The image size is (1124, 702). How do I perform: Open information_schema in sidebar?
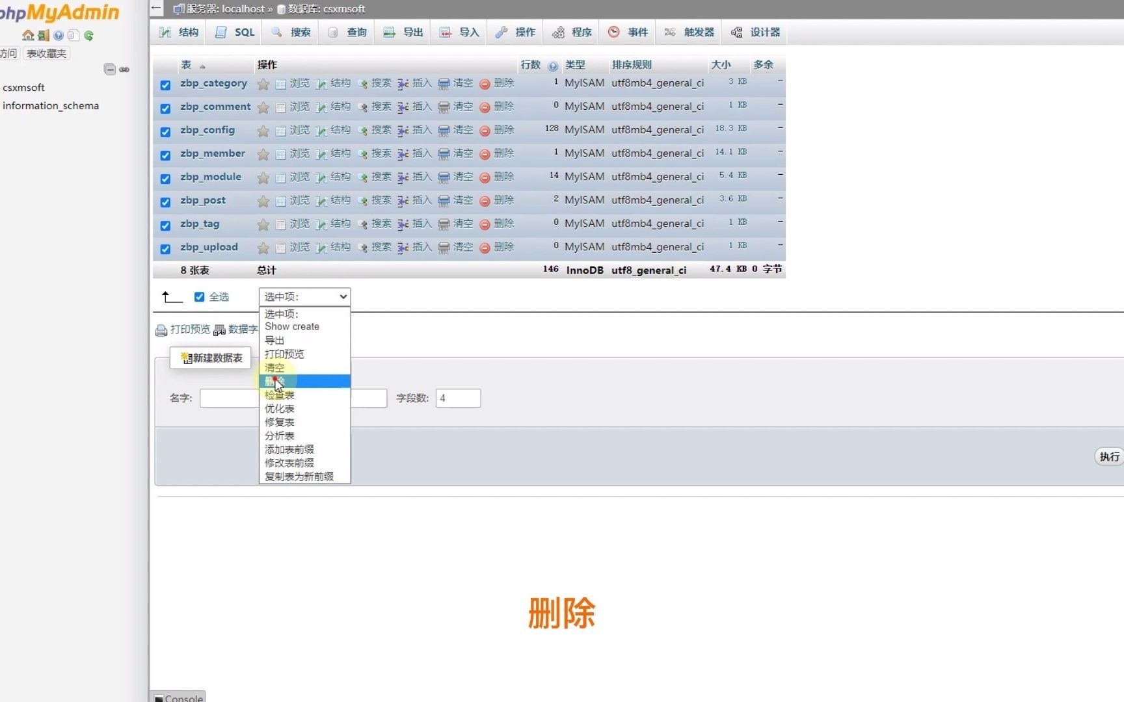(x=51, y=106)
